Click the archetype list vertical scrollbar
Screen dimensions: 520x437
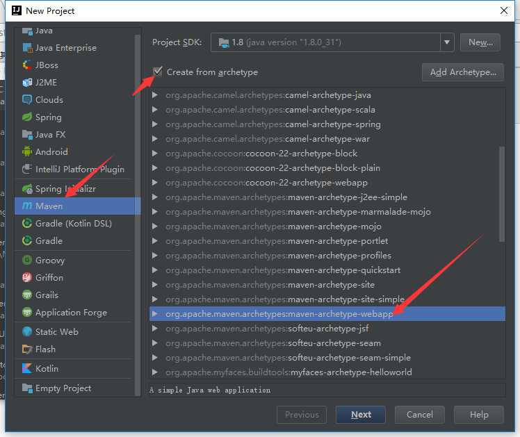502,194
